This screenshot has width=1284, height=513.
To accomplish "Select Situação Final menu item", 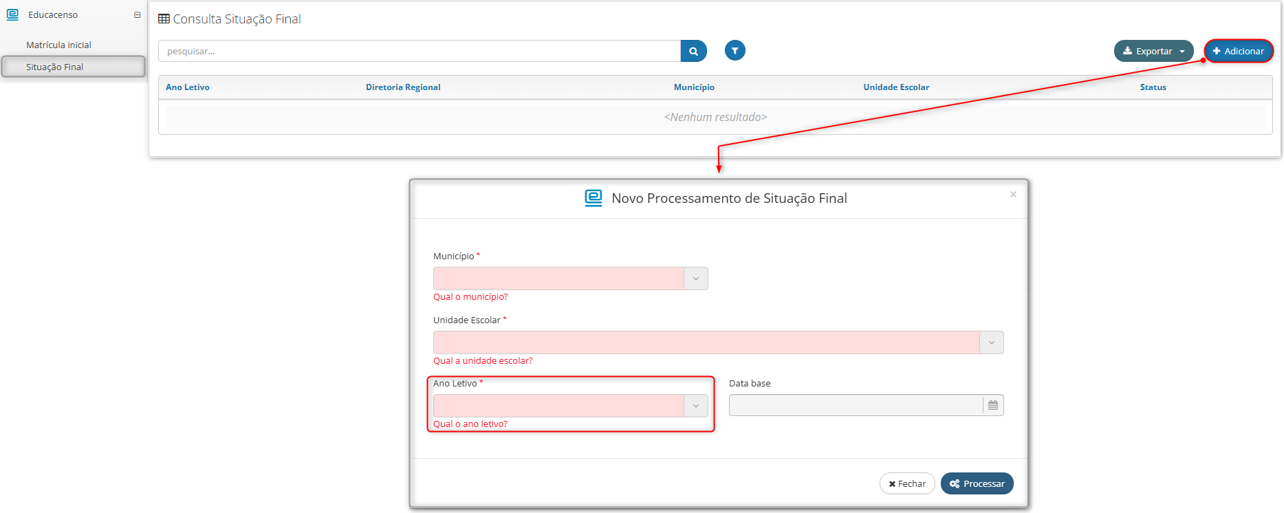I will pyautogui.click(x=73, y=67).
